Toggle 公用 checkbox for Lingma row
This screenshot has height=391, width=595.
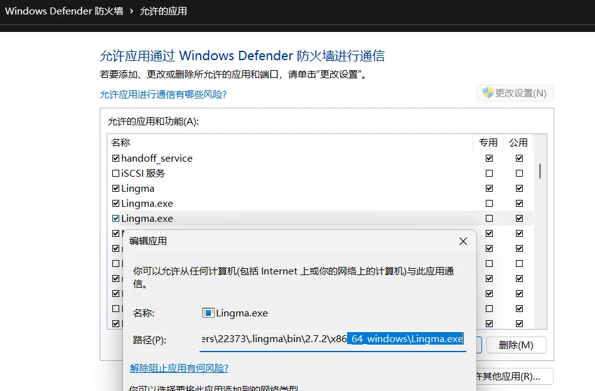(x=520, y=189)
